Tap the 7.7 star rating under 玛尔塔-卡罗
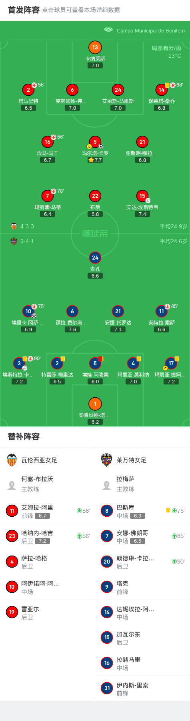This screenshot has width=190, height=721. [x=95, y=160]
